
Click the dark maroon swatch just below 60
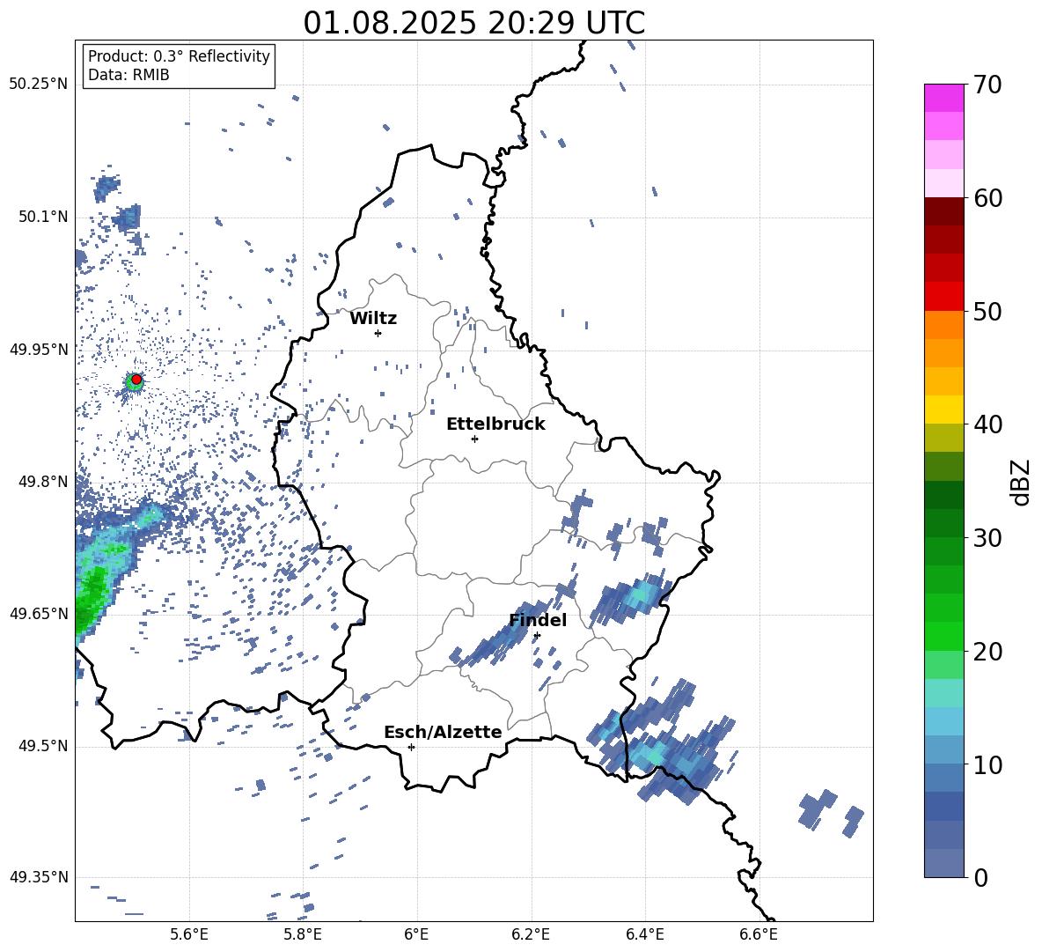tap(944, 211)
